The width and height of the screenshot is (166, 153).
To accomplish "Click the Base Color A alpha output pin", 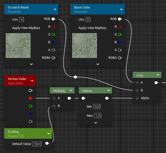I will [120, 50].
